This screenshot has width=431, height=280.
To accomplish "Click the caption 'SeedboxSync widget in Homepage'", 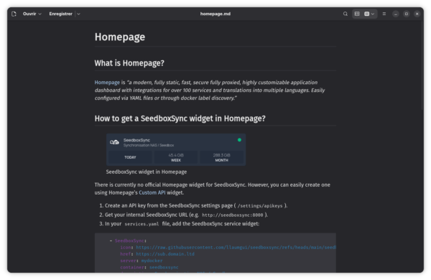I will click(147, 172).
